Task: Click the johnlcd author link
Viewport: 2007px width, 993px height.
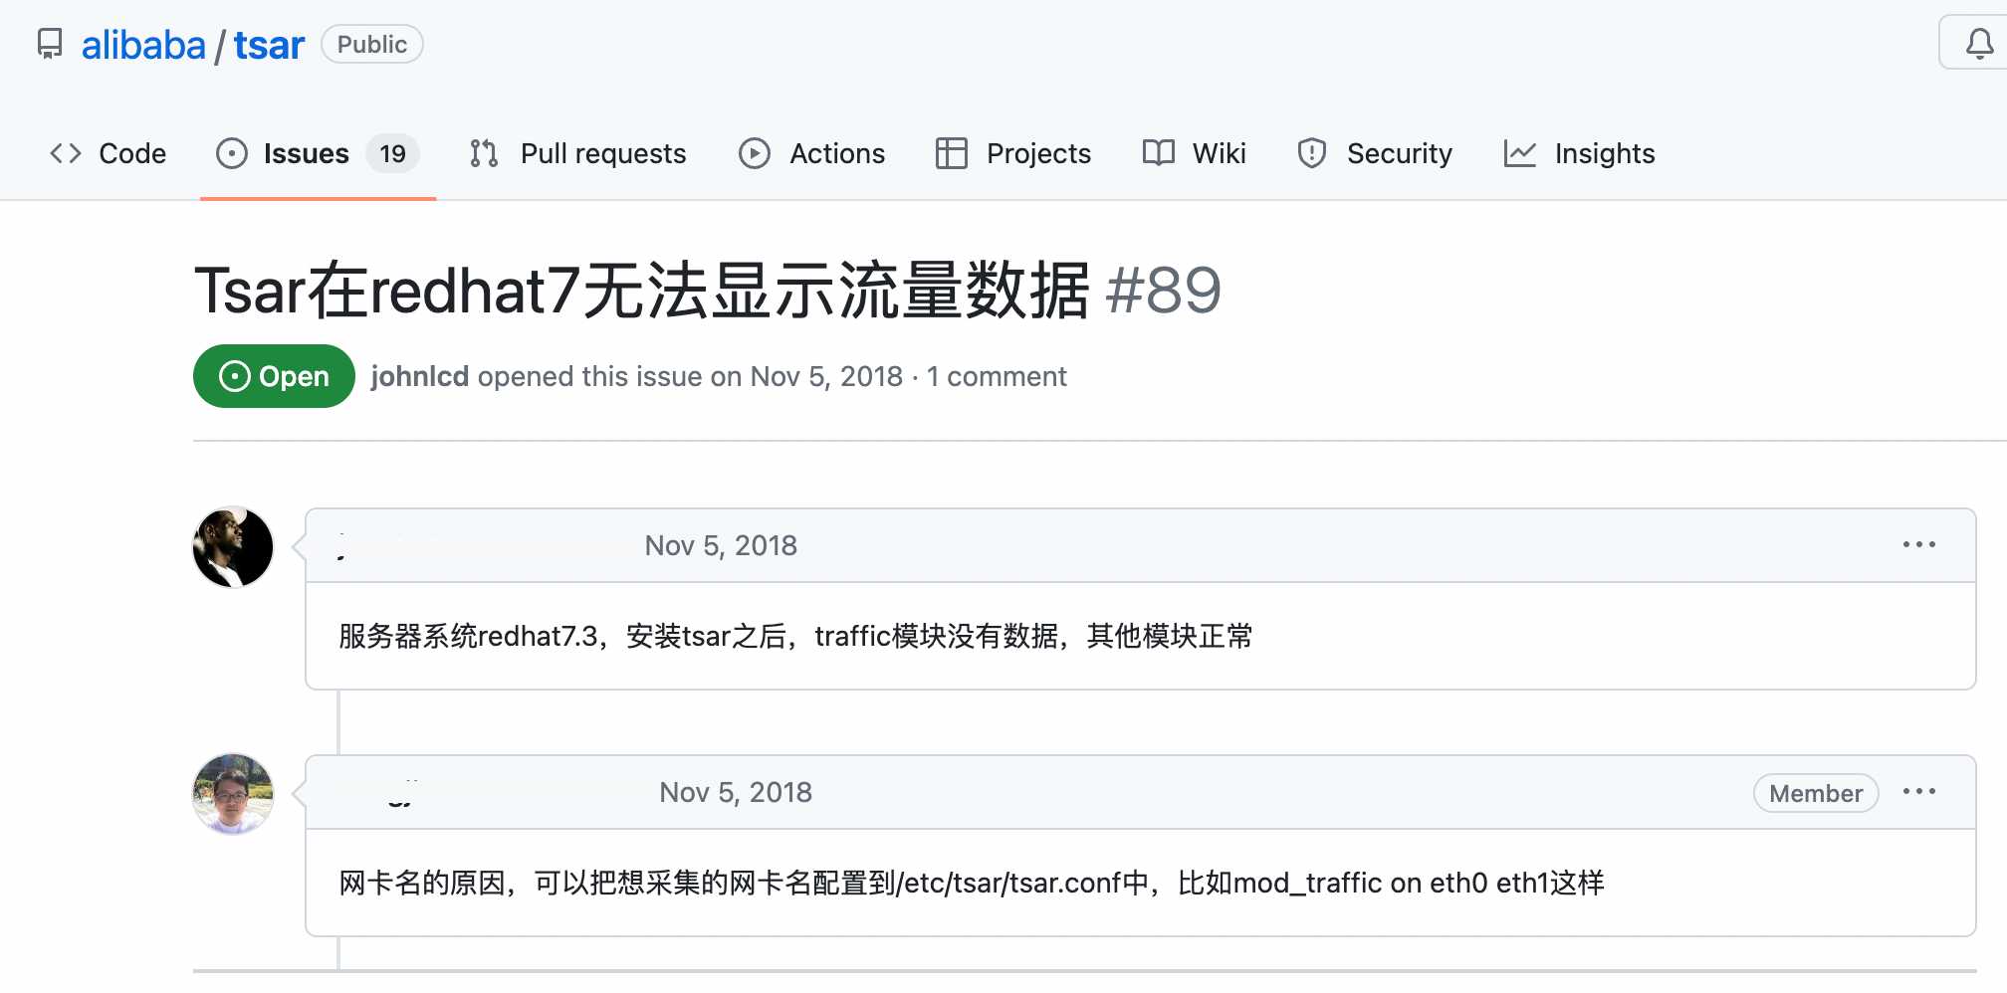Action: pos(419,376)
